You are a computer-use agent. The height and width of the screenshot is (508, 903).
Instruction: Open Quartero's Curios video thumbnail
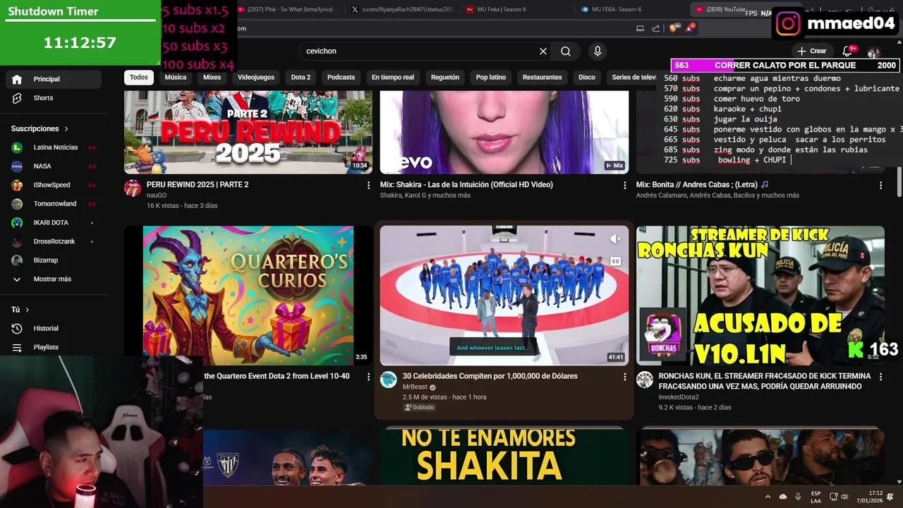[x=248, y=296]
